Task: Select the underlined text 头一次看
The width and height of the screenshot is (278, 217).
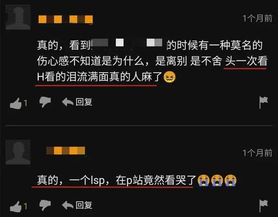Action: 246,61
